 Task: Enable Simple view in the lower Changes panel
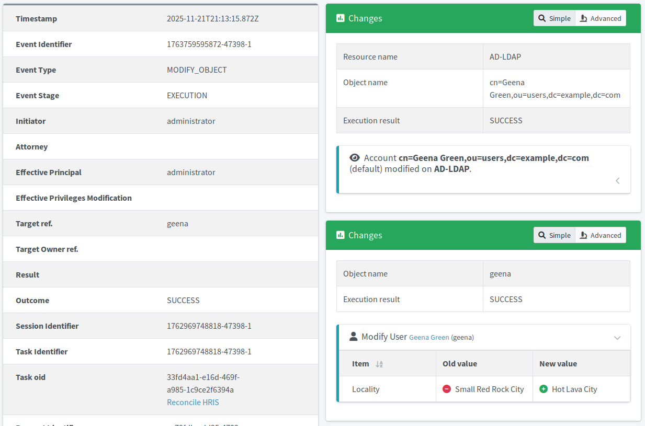553,235
